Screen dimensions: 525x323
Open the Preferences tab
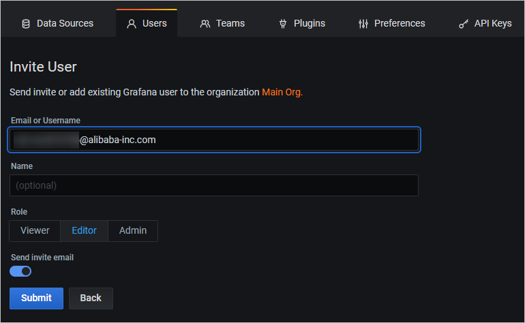point(399,23)
